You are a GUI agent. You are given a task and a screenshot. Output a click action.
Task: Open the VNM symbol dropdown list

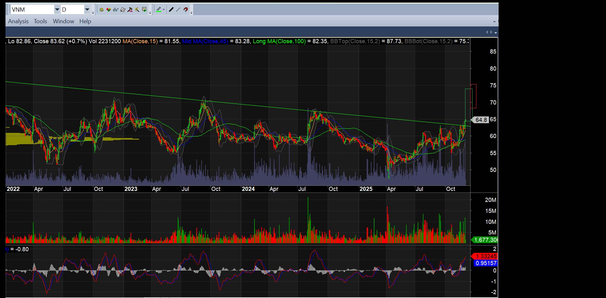tap(57, 10)
